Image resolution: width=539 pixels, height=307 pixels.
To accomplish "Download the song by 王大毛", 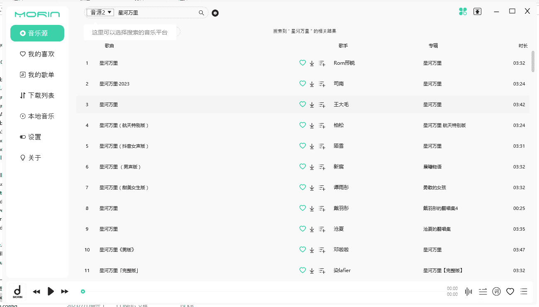I will [x=312, y=105].
